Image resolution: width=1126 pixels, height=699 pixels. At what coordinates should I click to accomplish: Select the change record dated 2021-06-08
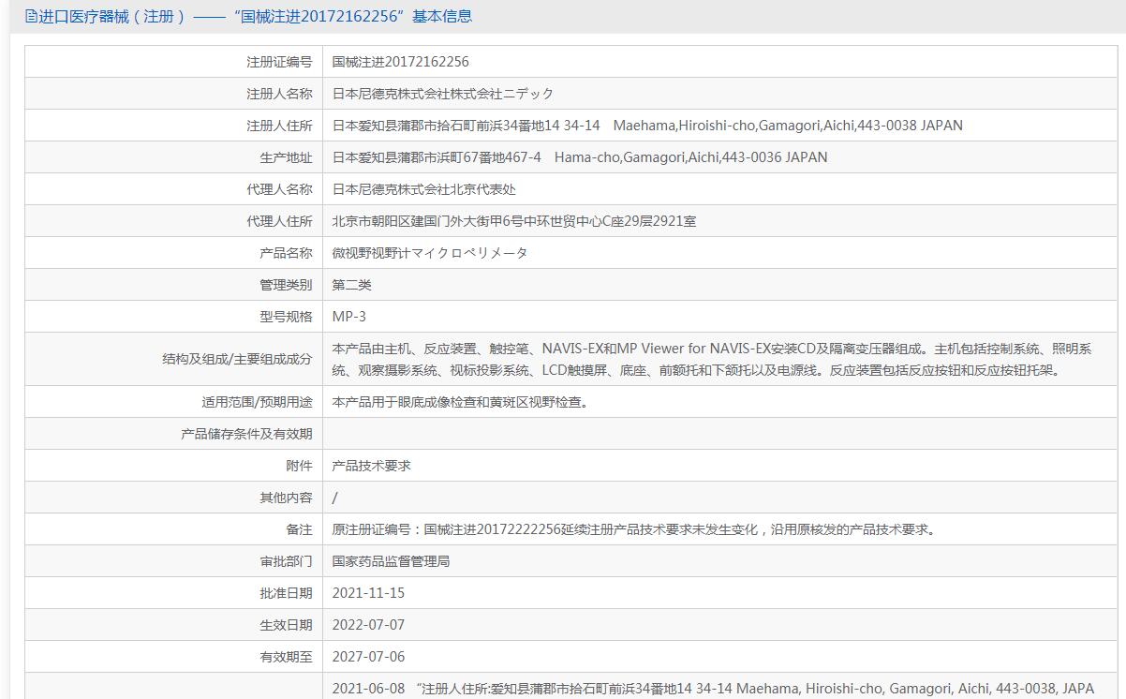coord(713,689)
